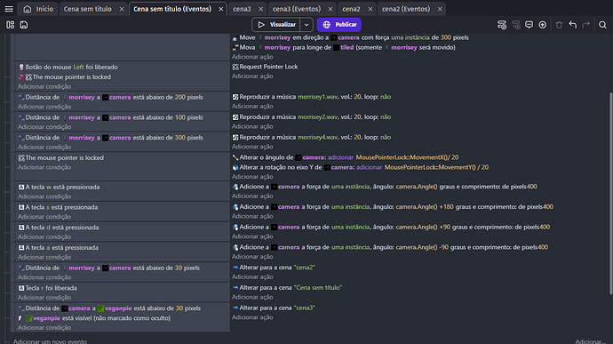Click 'Adicionar um novo evento' link
613x344 pixels.
click(50, 341)
